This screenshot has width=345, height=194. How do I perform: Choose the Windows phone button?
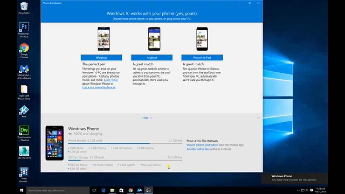101,58
